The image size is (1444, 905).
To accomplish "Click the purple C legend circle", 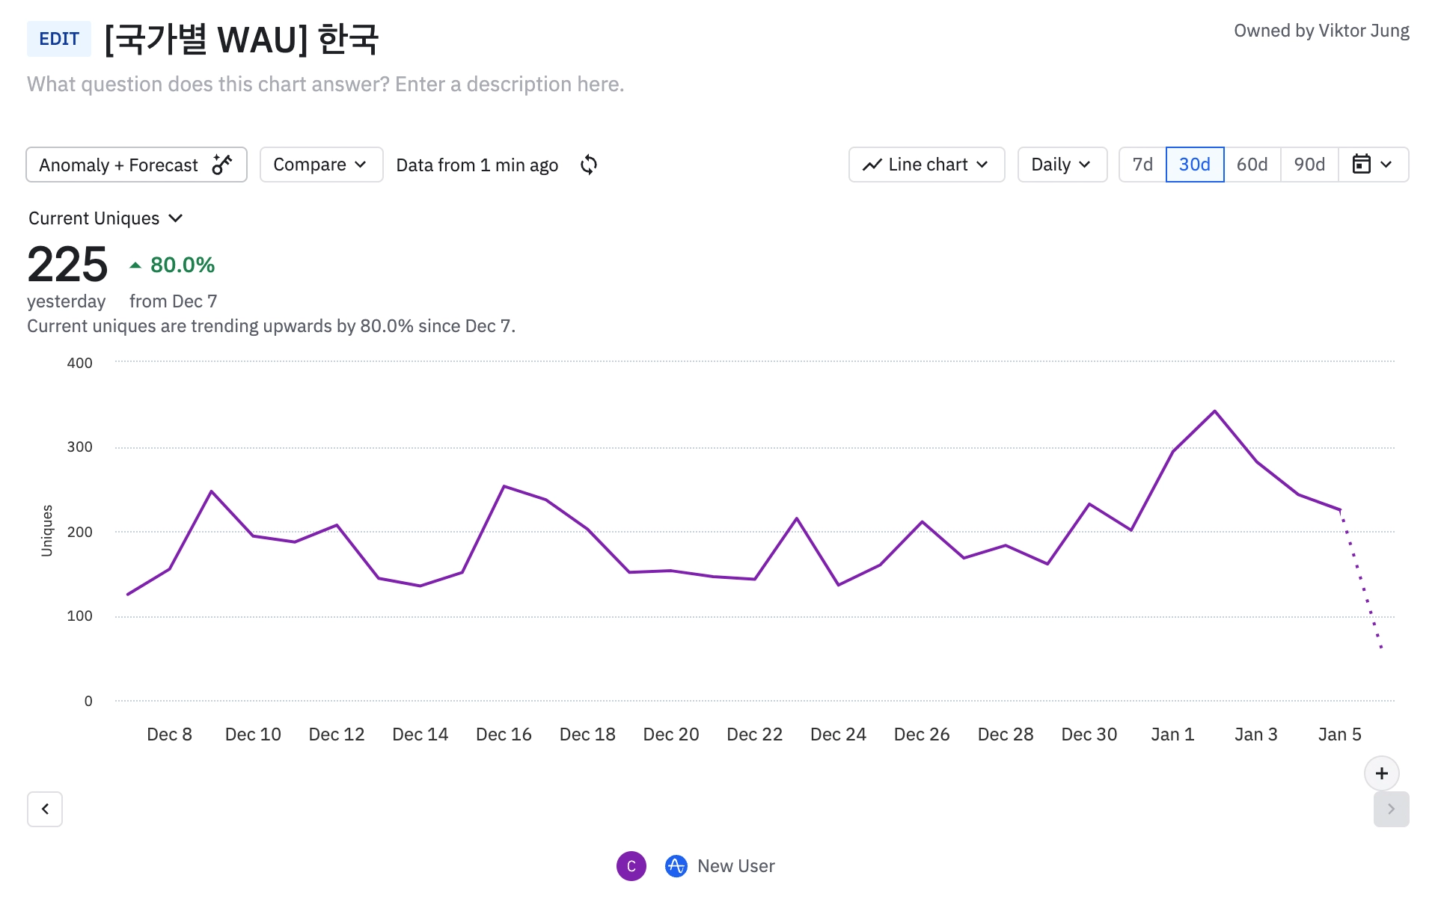I will pyautogui.click(x=631, y=866).
